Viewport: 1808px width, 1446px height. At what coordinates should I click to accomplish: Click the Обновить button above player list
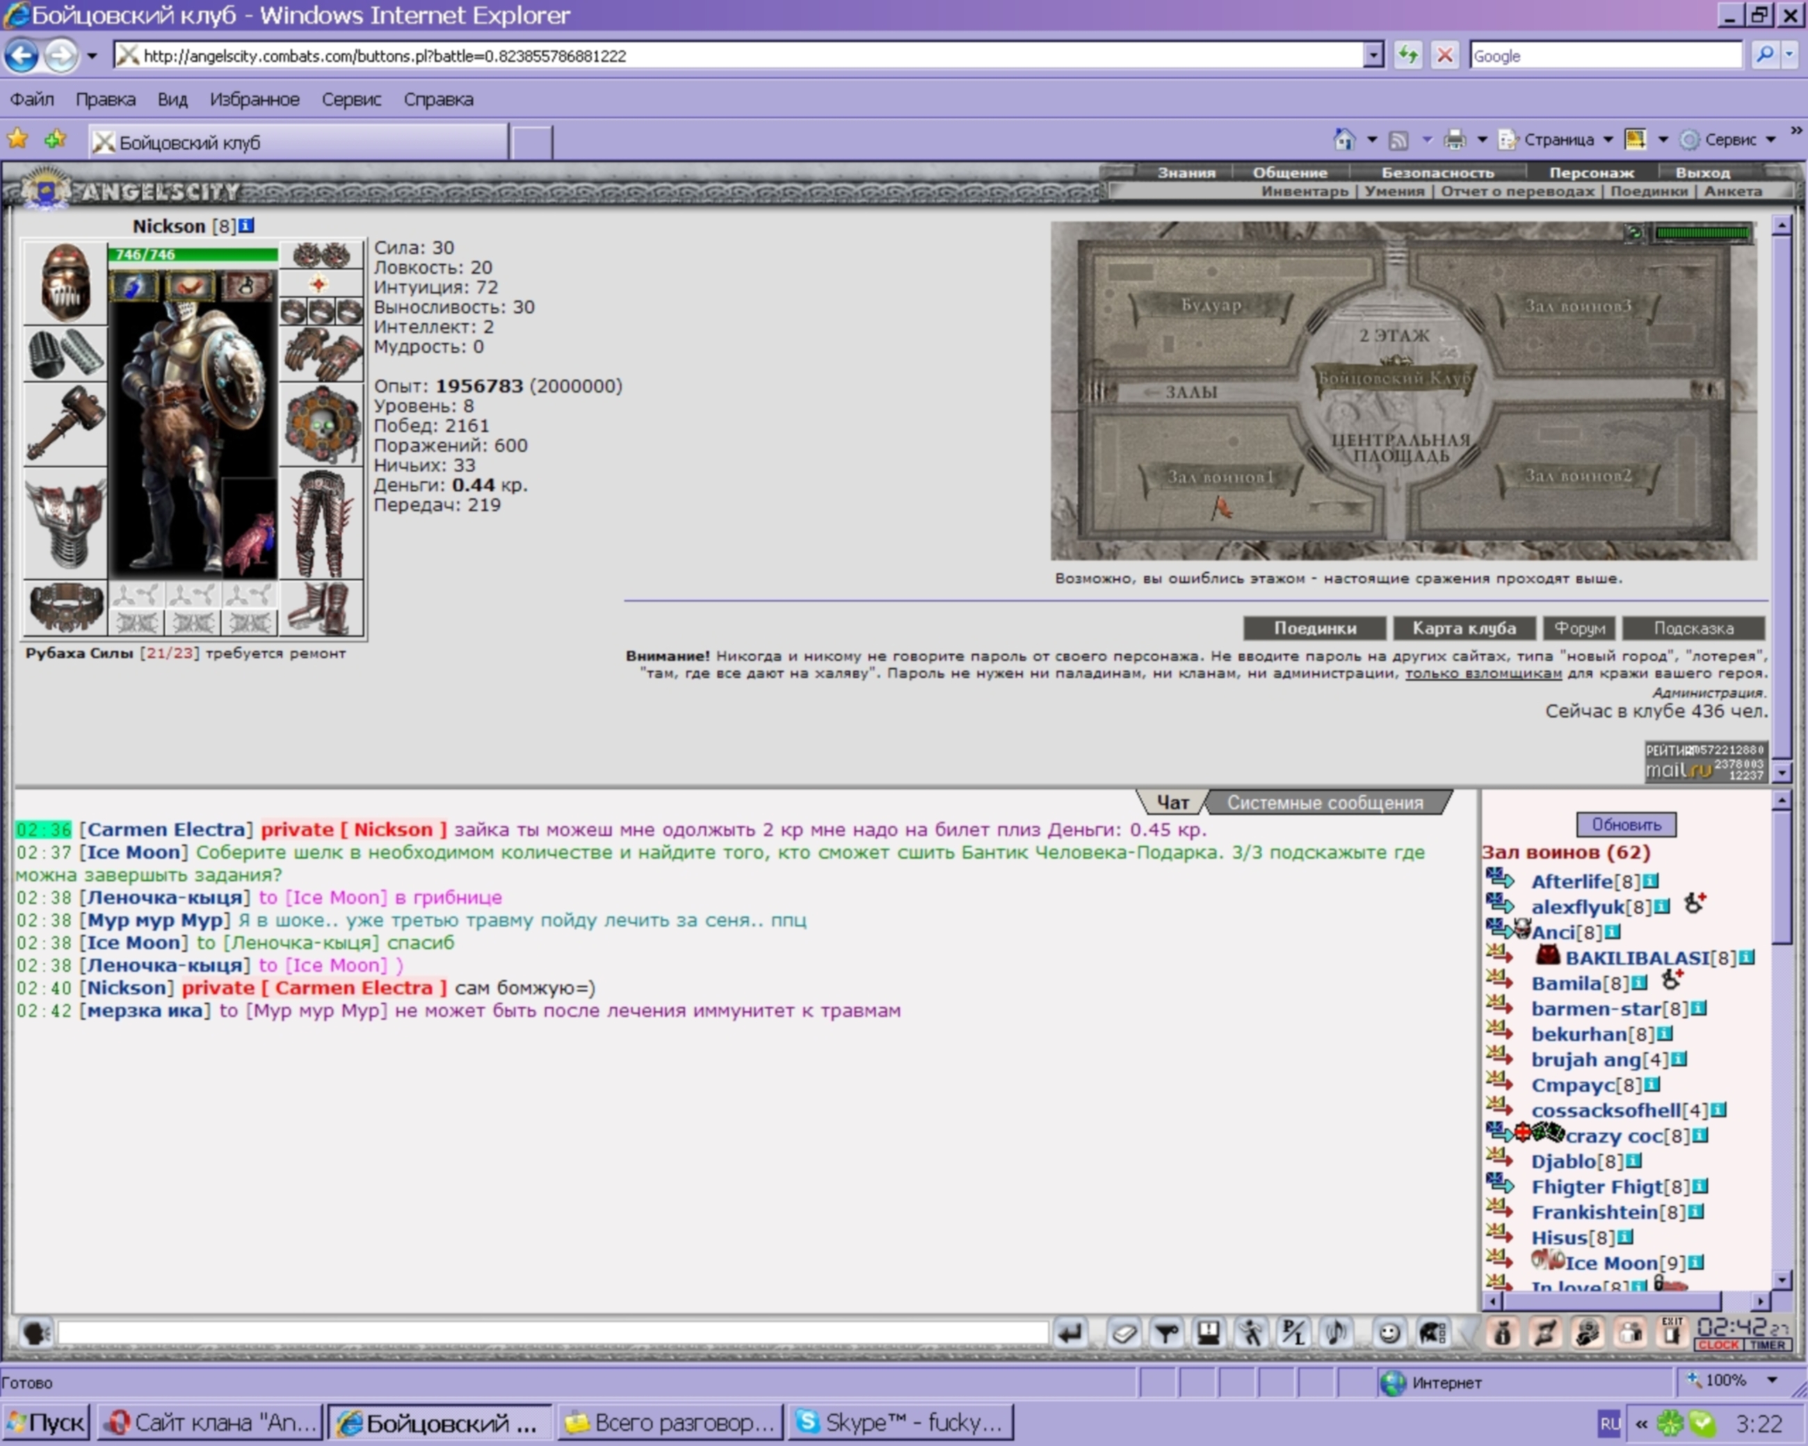pyautogui.click(x=1626, y=824)
